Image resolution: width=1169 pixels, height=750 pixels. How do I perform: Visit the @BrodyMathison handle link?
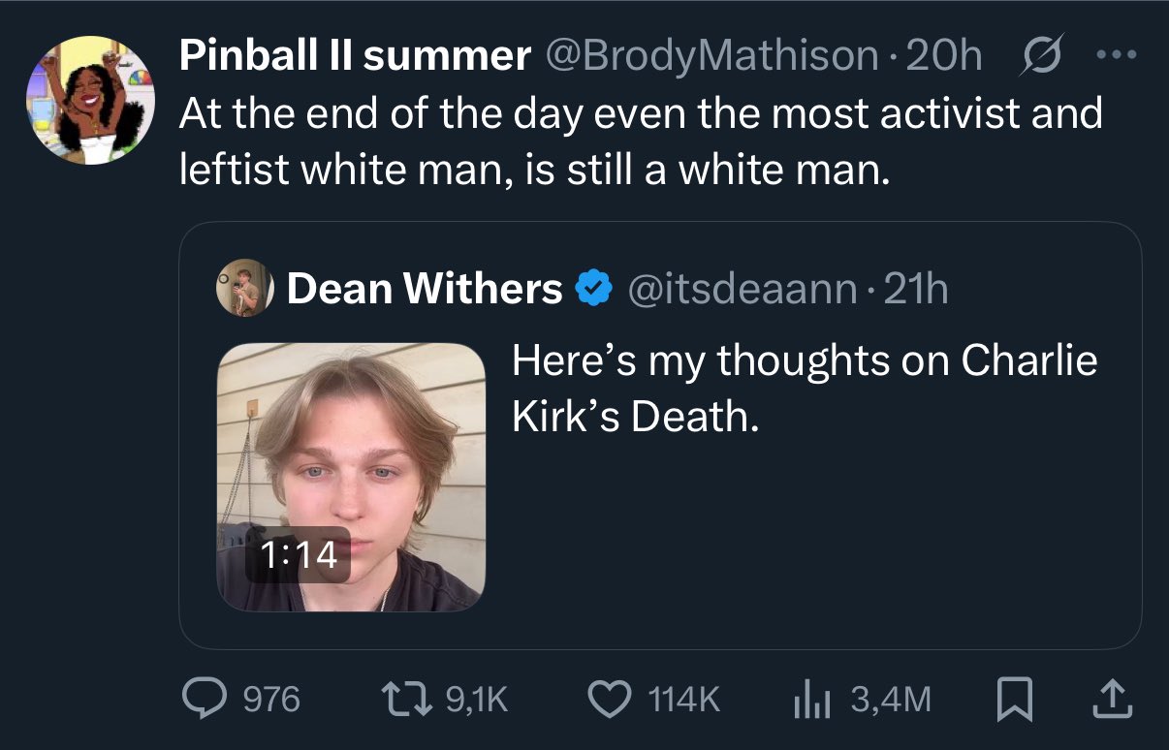pyautogui.click(x=710, y=57)
